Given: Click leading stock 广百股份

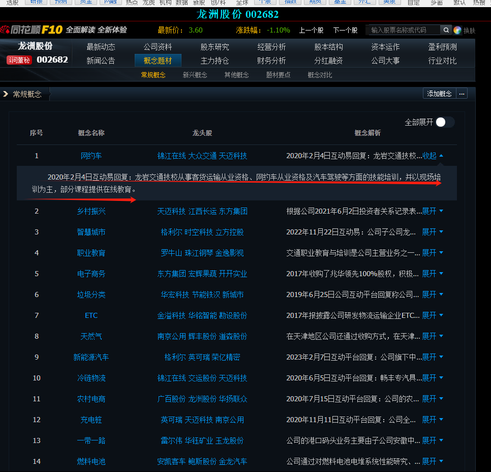Looking at the screenshot, I should pyautogui.click(x=171, y=399).
